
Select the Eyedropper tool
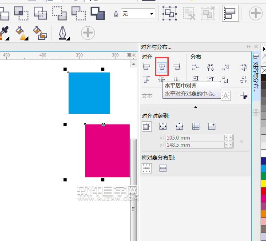click(x=4, y=33)
